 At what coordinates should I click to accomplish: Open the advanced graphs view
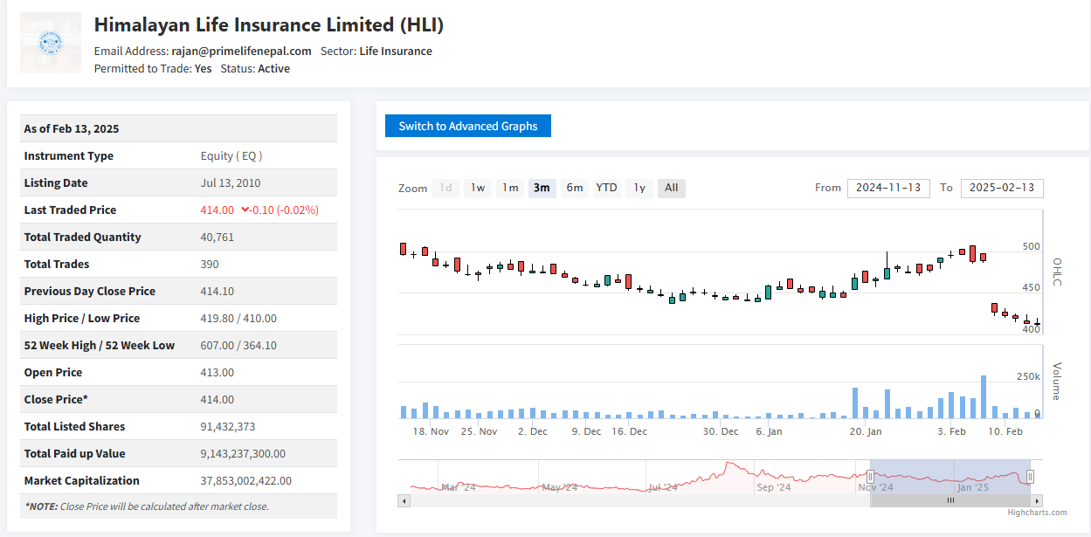pyautogui.click(x=468, y=126)
